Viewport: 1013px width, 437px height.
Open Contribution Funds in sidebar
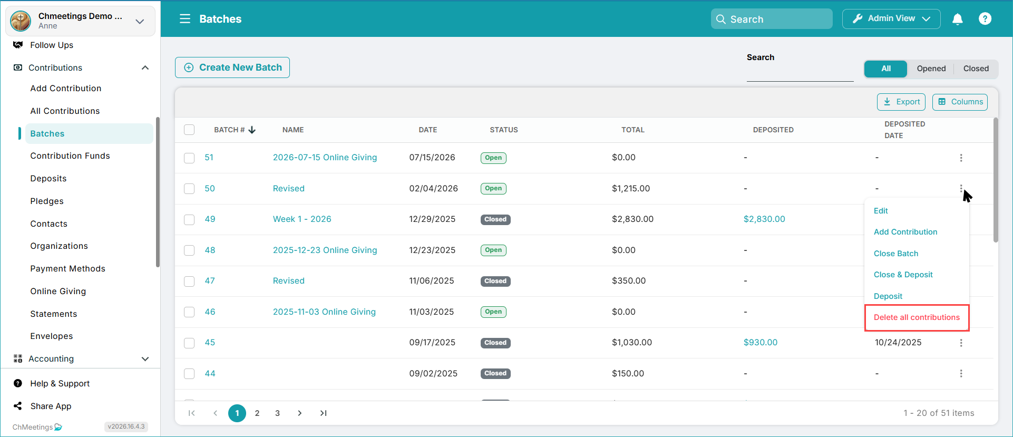pos(70,156)
